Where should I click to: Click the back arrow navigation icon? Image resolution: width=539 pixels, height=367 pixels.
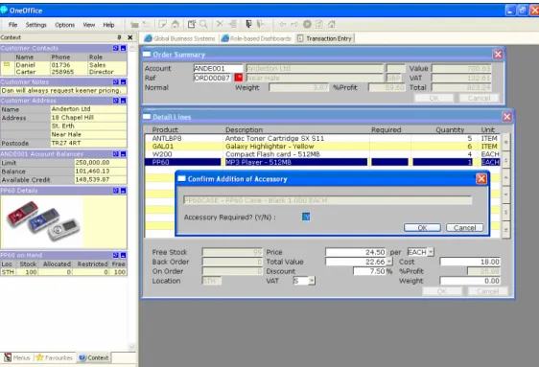pyautogui.click(x=283, y=24)
